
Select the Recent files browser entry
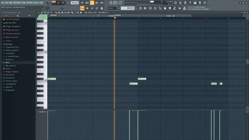pos(11,23)
